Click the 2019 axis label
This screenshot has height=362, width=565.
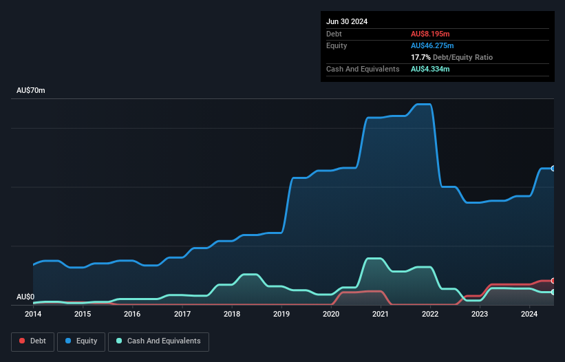tap(281, 314)
